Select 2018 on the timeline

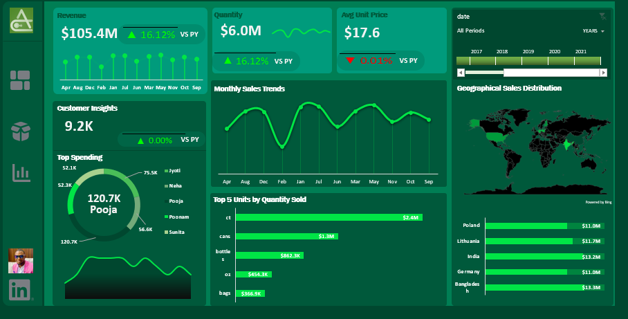pyautogui.click(x=508, y=61)
